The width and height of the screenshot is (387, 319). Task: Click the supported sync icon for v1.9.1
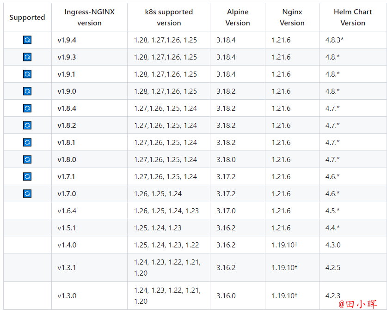(x=27, y=74)
